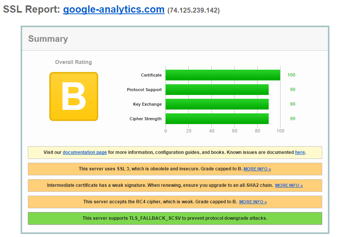The width and height of the screenshot is (339, 237).
Task: Open MORE INFO for the RC4 cipher warning
Action: point(253,202)
